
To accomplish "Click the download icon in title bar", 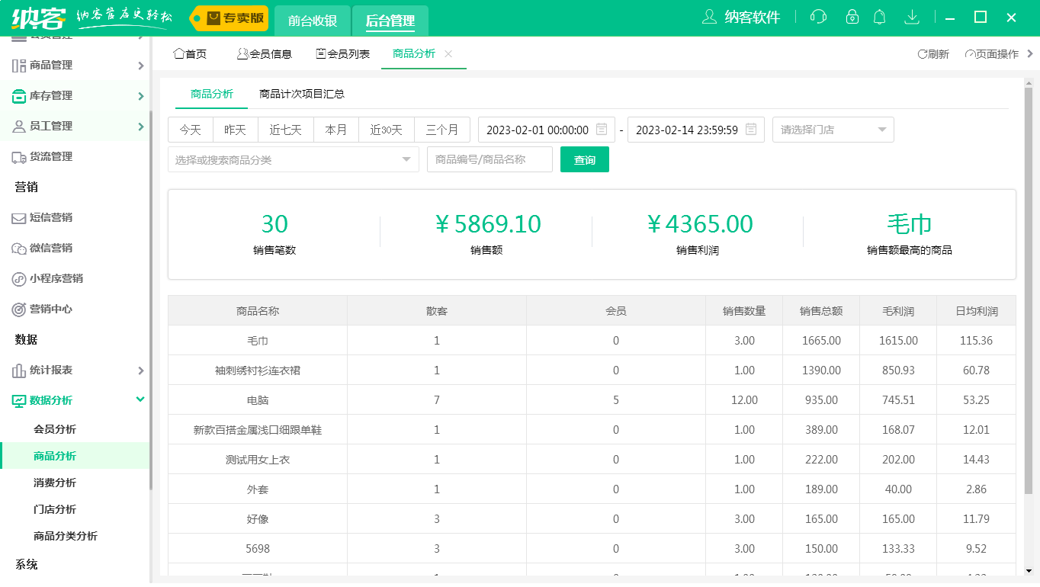I will (912, 16).
